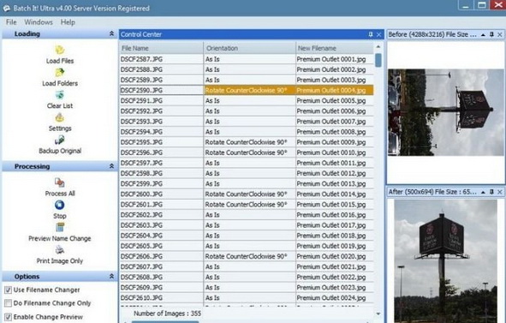Click Premium Outlet 0024.jpg cell
This screenshot has width=506, height=323.
334,298
